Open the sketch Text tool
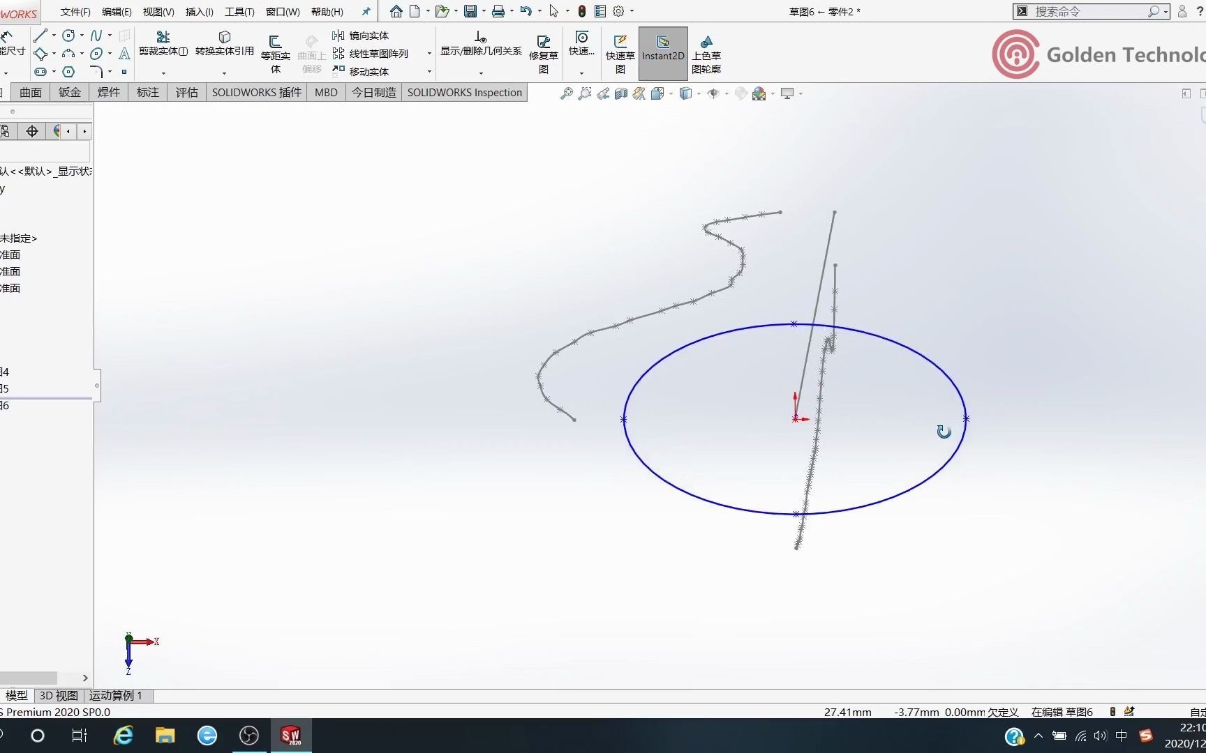Image resolution: width=1206 pixels, height=753 pixels. (x=124, y=54)
